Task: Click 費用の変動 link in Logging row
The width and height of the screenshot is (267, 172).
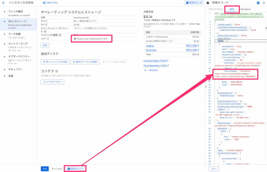Action: (192, 46)
